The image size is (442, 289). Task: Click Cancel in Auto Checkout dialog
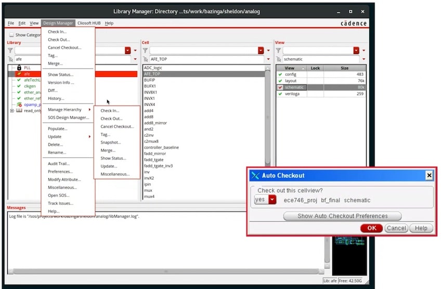pos(396,228)
